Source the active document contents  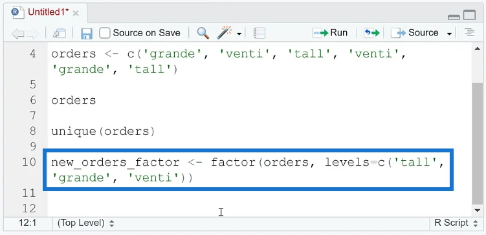(x=414, y=33)
